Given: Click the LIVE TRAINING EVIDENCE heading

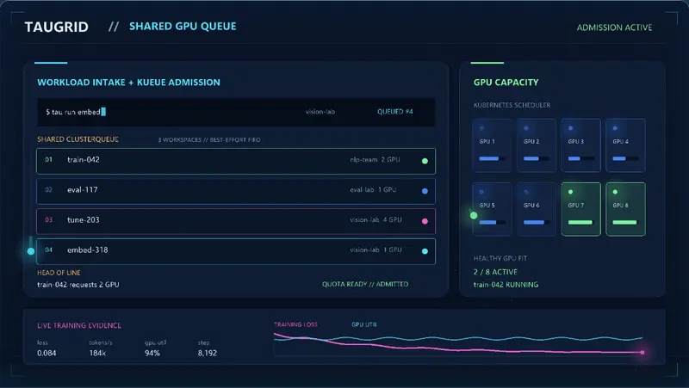Looking at the screenshot, I should point(79,325).
